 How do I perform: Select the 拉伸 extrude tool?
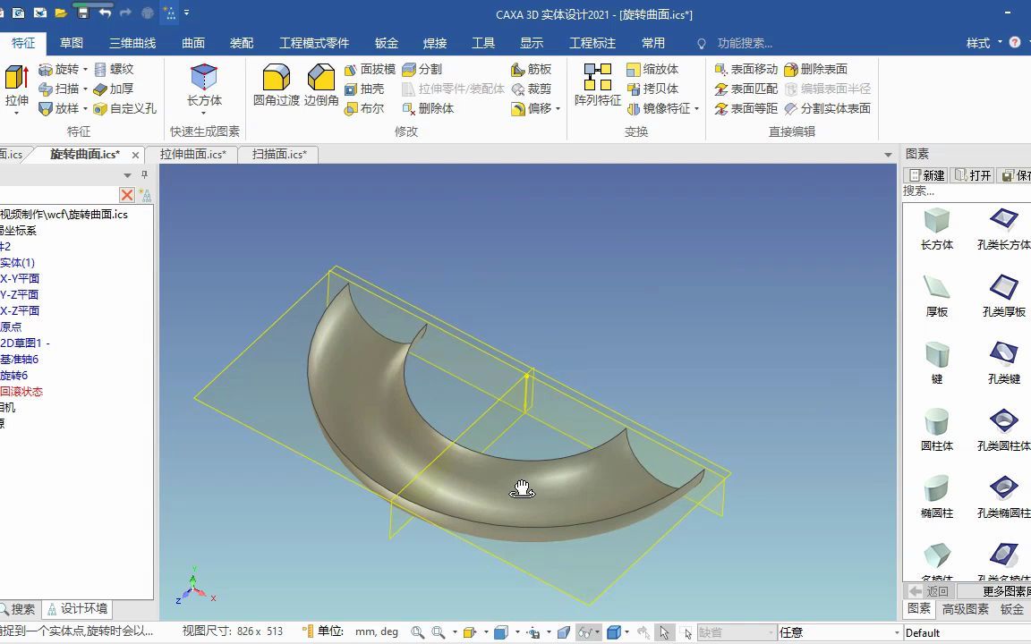(x=16, y=89)
